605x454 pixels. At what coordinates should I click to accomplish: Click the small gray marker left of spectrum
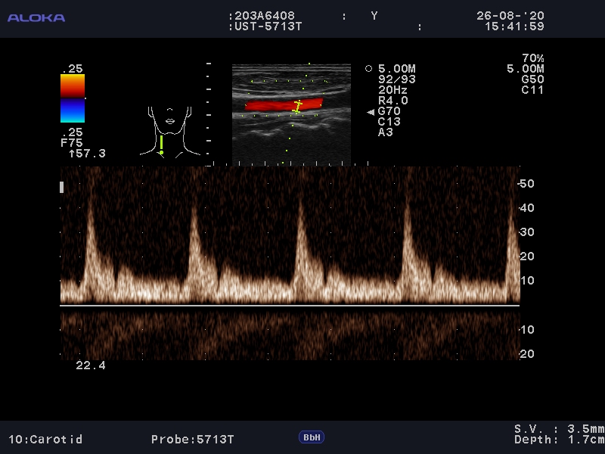pos(62,187)
